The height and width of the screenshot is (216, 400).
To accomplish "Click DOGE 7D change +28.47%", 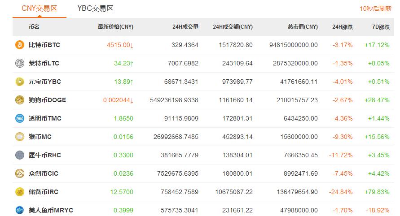I will 377,100.
